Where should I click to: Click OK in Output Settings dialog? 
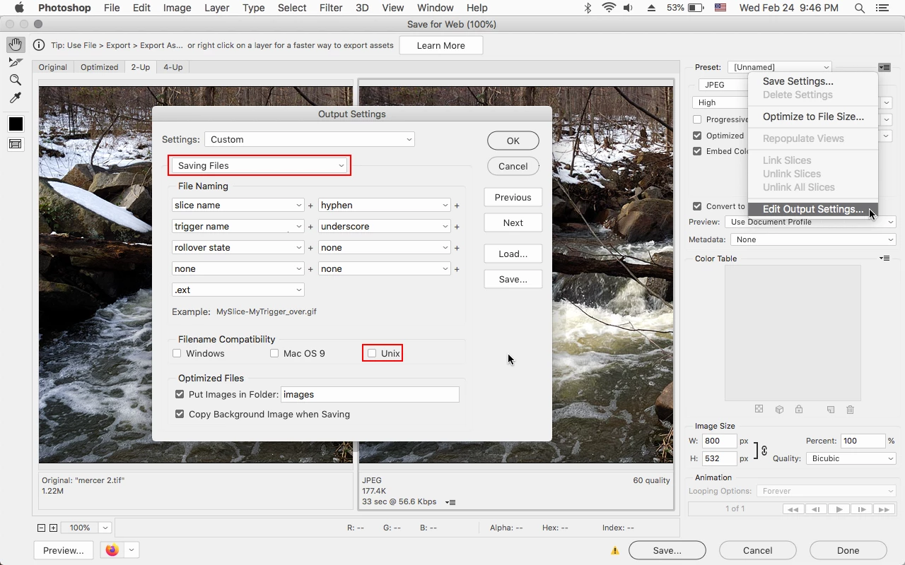[x=513, y=141]
